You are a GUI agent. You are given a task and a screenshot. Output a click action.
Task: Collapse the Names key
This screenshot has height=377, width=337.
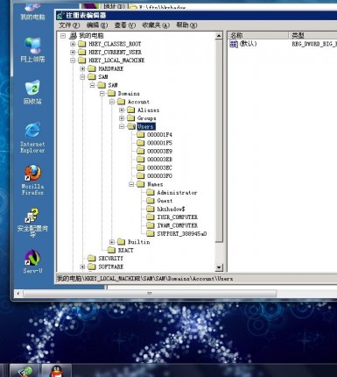click(x=131, y=184)
